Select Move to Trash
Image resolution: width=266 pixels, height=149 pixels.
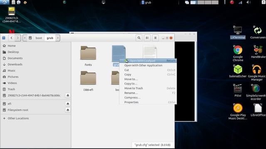point(148,88)
